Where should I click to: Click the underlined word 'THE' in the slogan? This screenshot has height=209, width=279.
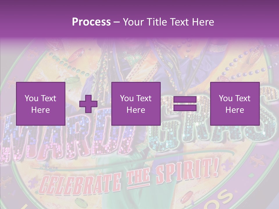click(139, 178)
